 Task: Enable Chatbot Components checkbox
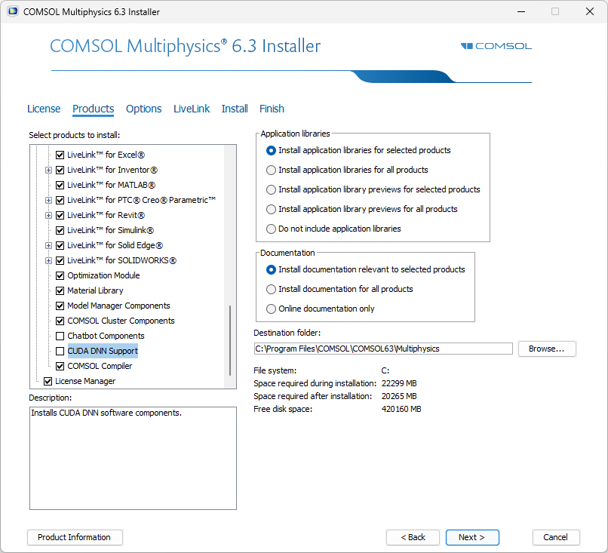[x=60, y=336]
